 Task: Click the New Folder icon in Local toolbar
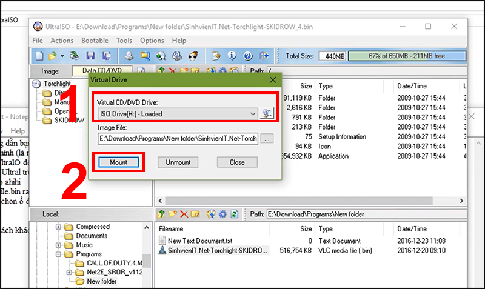pyautogui.click(x=172, y=214)
